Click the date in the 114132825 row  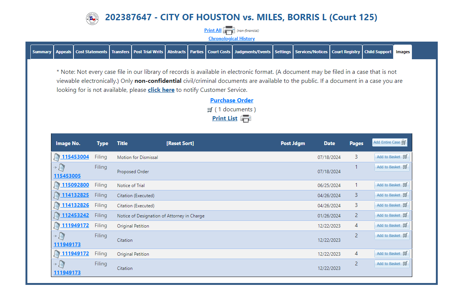[329, 196]
